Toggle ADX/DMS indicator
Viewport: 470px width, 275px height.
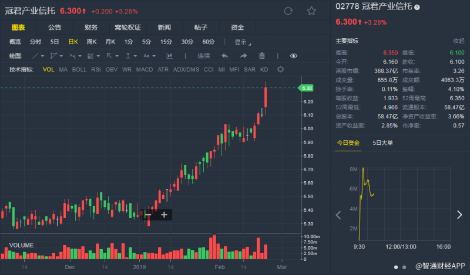(186, 70)
